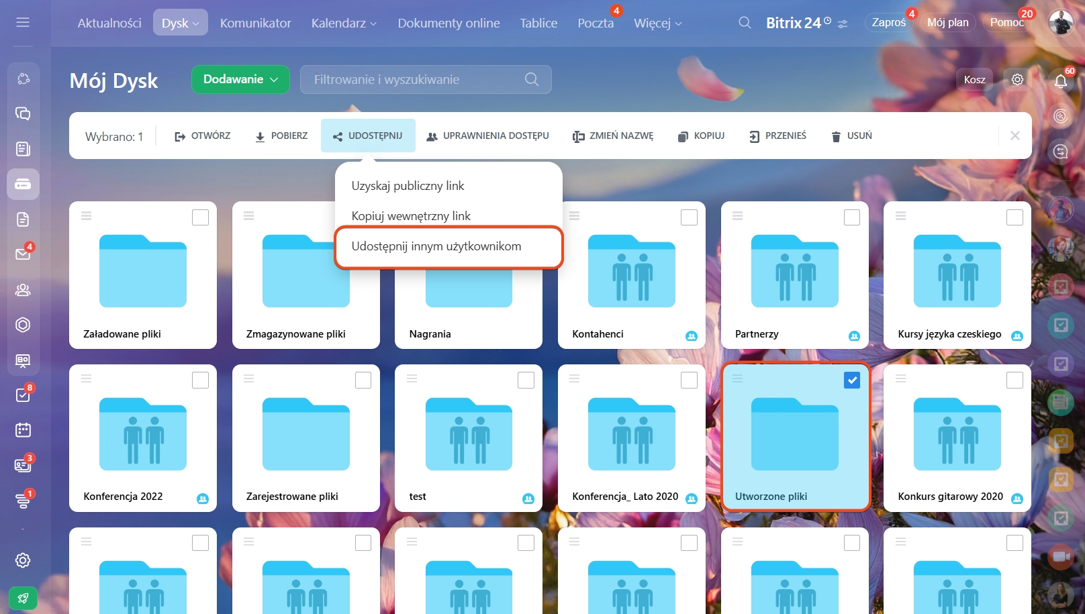Click the search icon inside filter field
This screenshot has height=614, width=1085.
(x=532, y=79)
